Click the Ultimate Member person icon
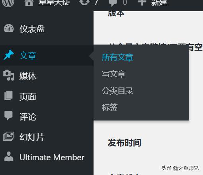 click(x=9, y=156)
